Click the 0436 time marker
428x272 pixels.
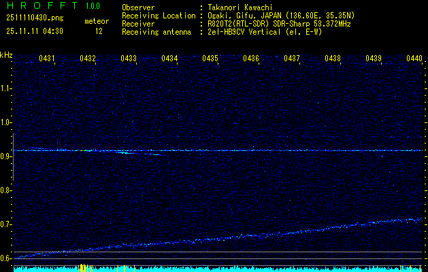[x=251, y=59]
